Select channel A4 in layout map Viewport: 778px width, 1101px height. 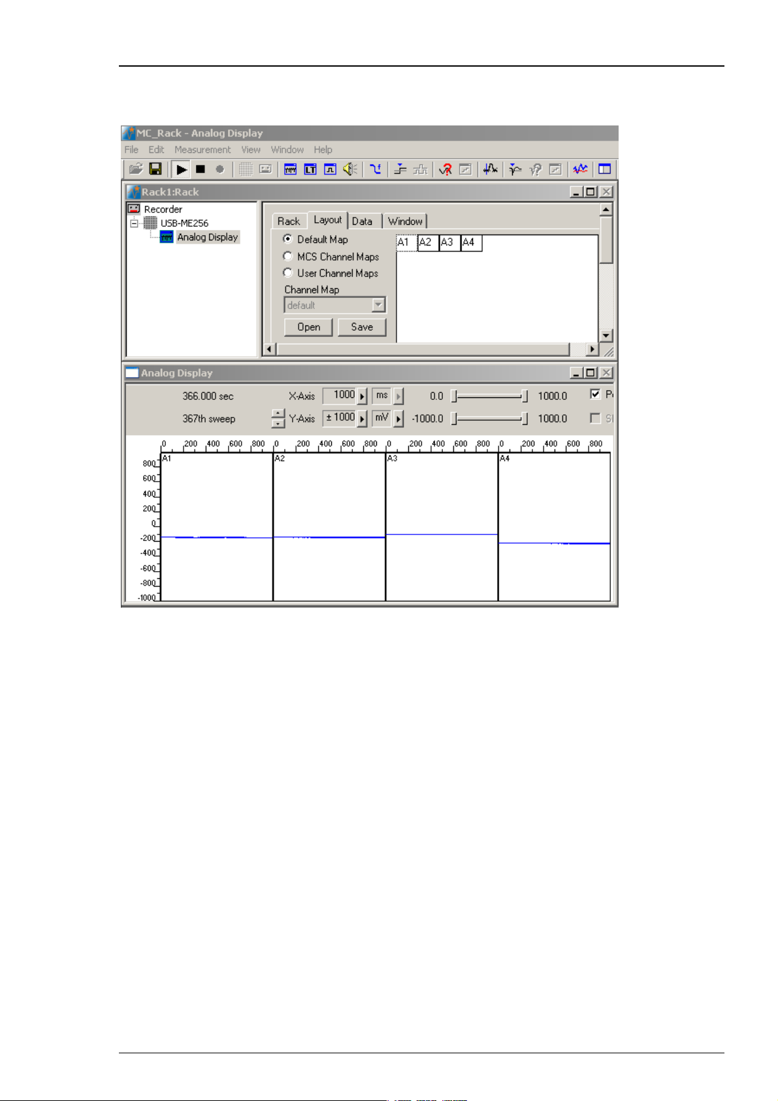tap(471, 242)
